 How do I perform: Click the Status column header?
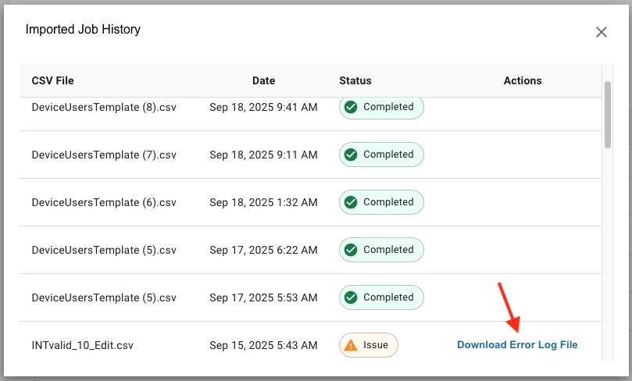355,80
